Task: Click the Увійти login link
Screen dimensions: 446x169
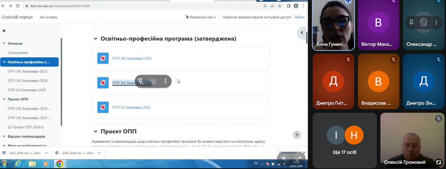Action: pos(299,17)
